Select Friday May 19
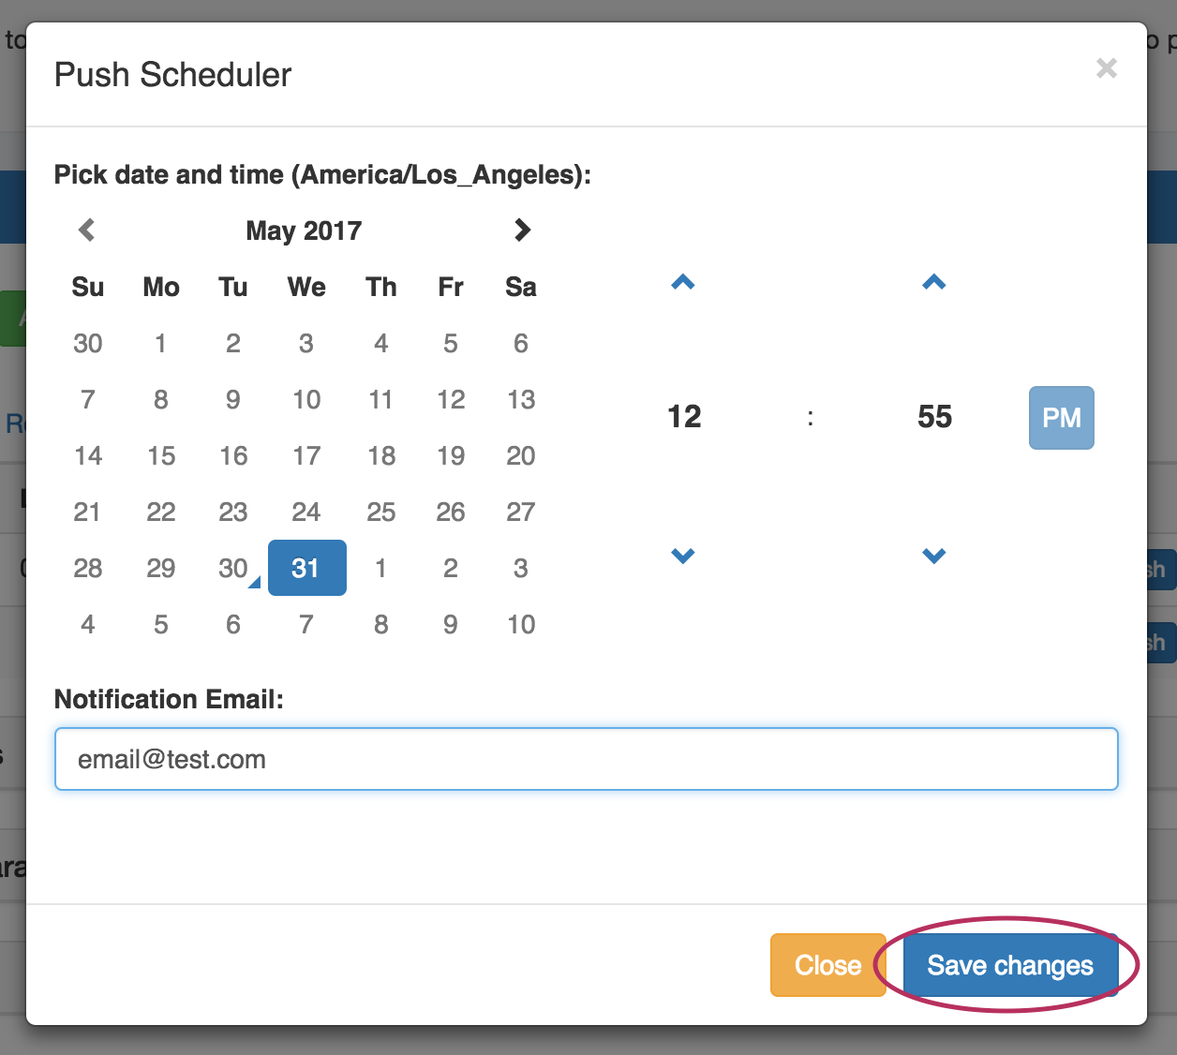The image size is (1177, 1055). tap(451, 455)
